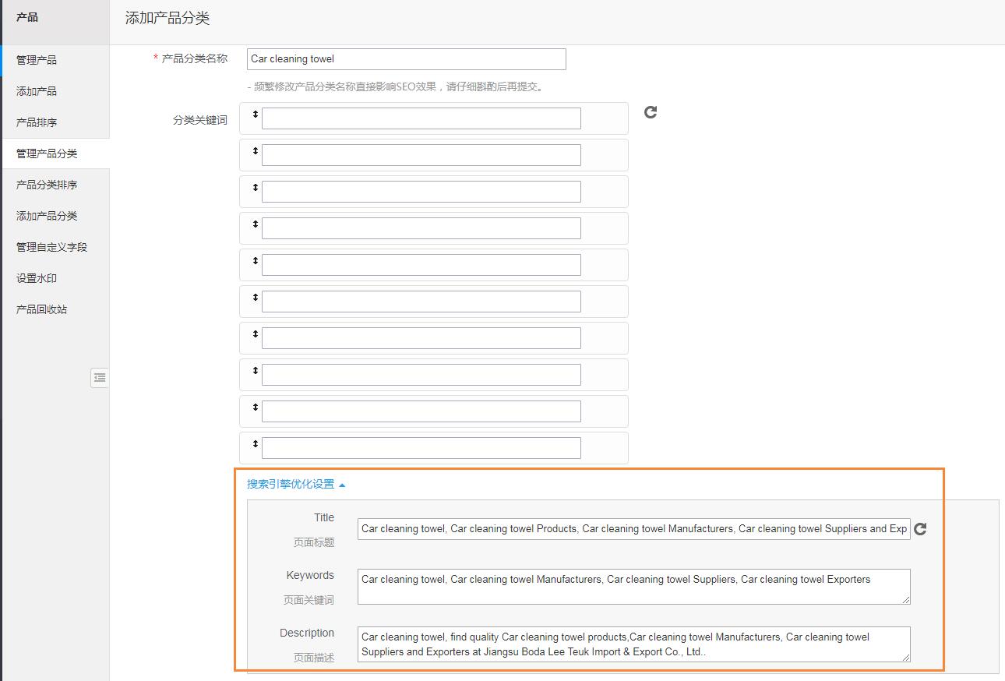
Task: Collapse the sidebar using the menu-fold icon
Action: pos(99,378)
